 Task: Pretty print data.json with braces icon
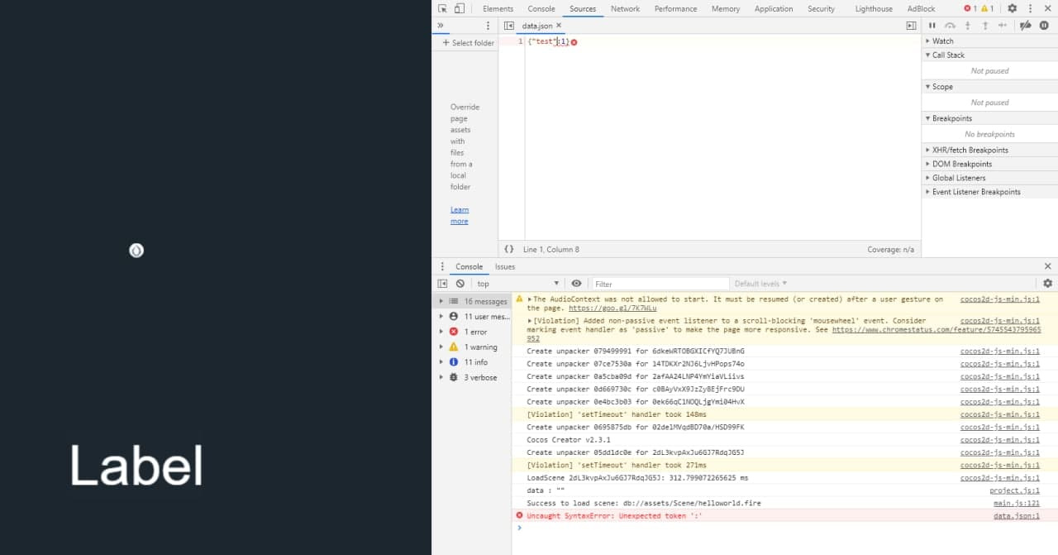[509, 249]
